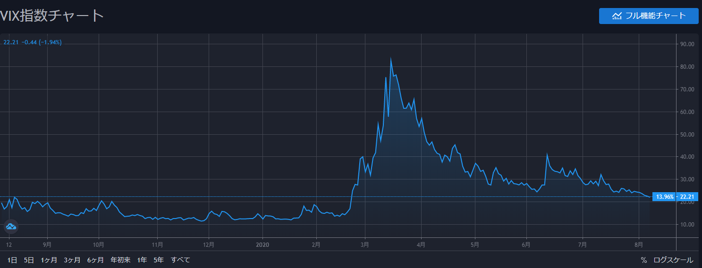The height and width of the screenshot is (268, 702).
Task: Show all data with すべて
Action: point(180,260)
